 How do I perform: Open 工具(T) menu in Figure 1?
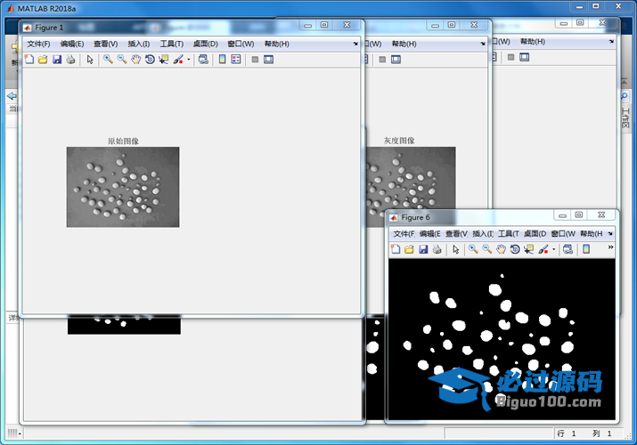pos(171,44)
